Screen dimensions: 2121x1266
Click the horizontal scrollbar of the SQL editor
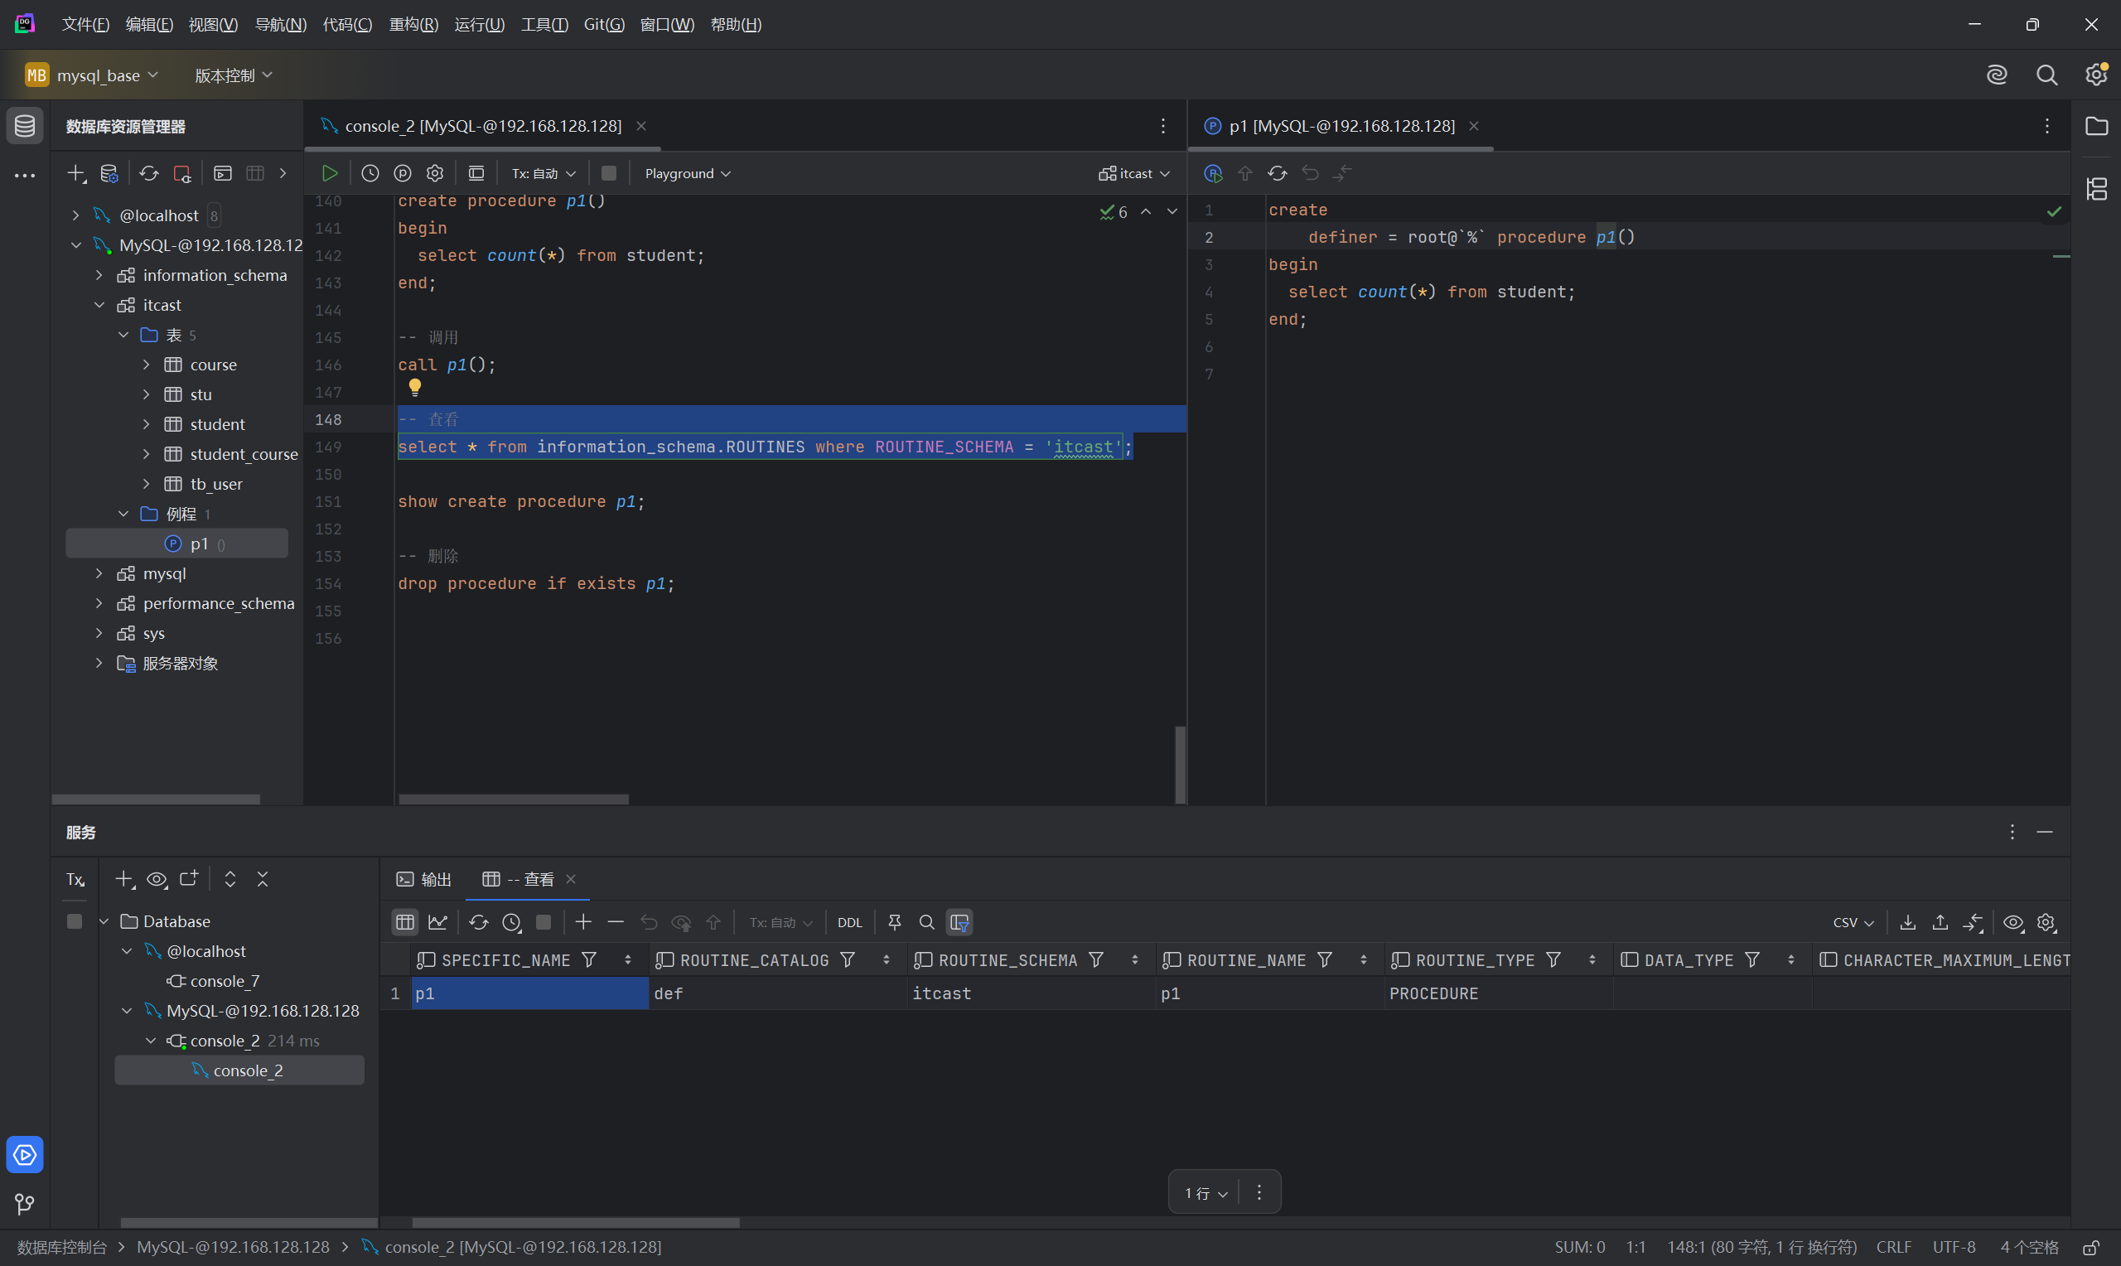pyautogui.click(x=514, y=800)
